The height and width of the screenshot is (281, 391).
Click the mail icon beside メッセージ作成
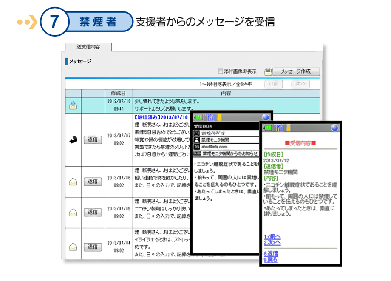click(268, 72)
